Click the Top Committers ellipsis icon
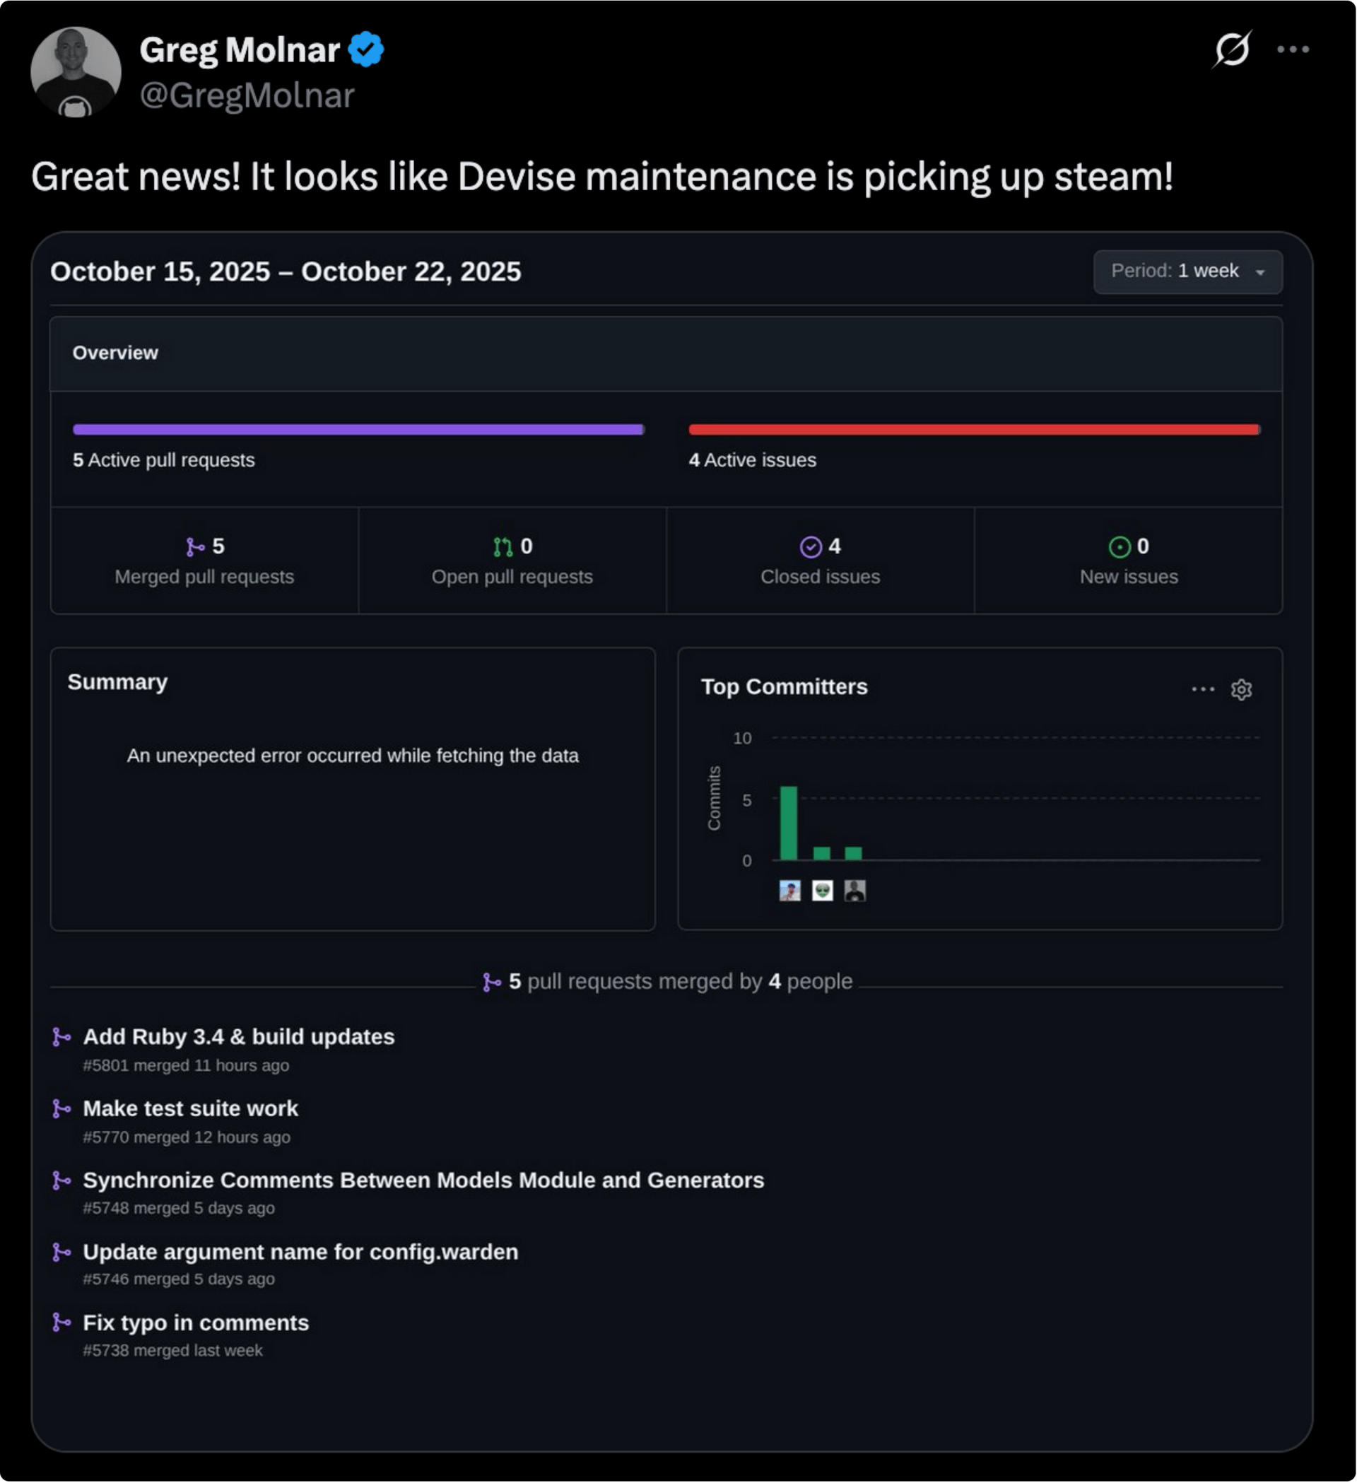Viewport: 1357px width, 1483px height. (1202, 690)
